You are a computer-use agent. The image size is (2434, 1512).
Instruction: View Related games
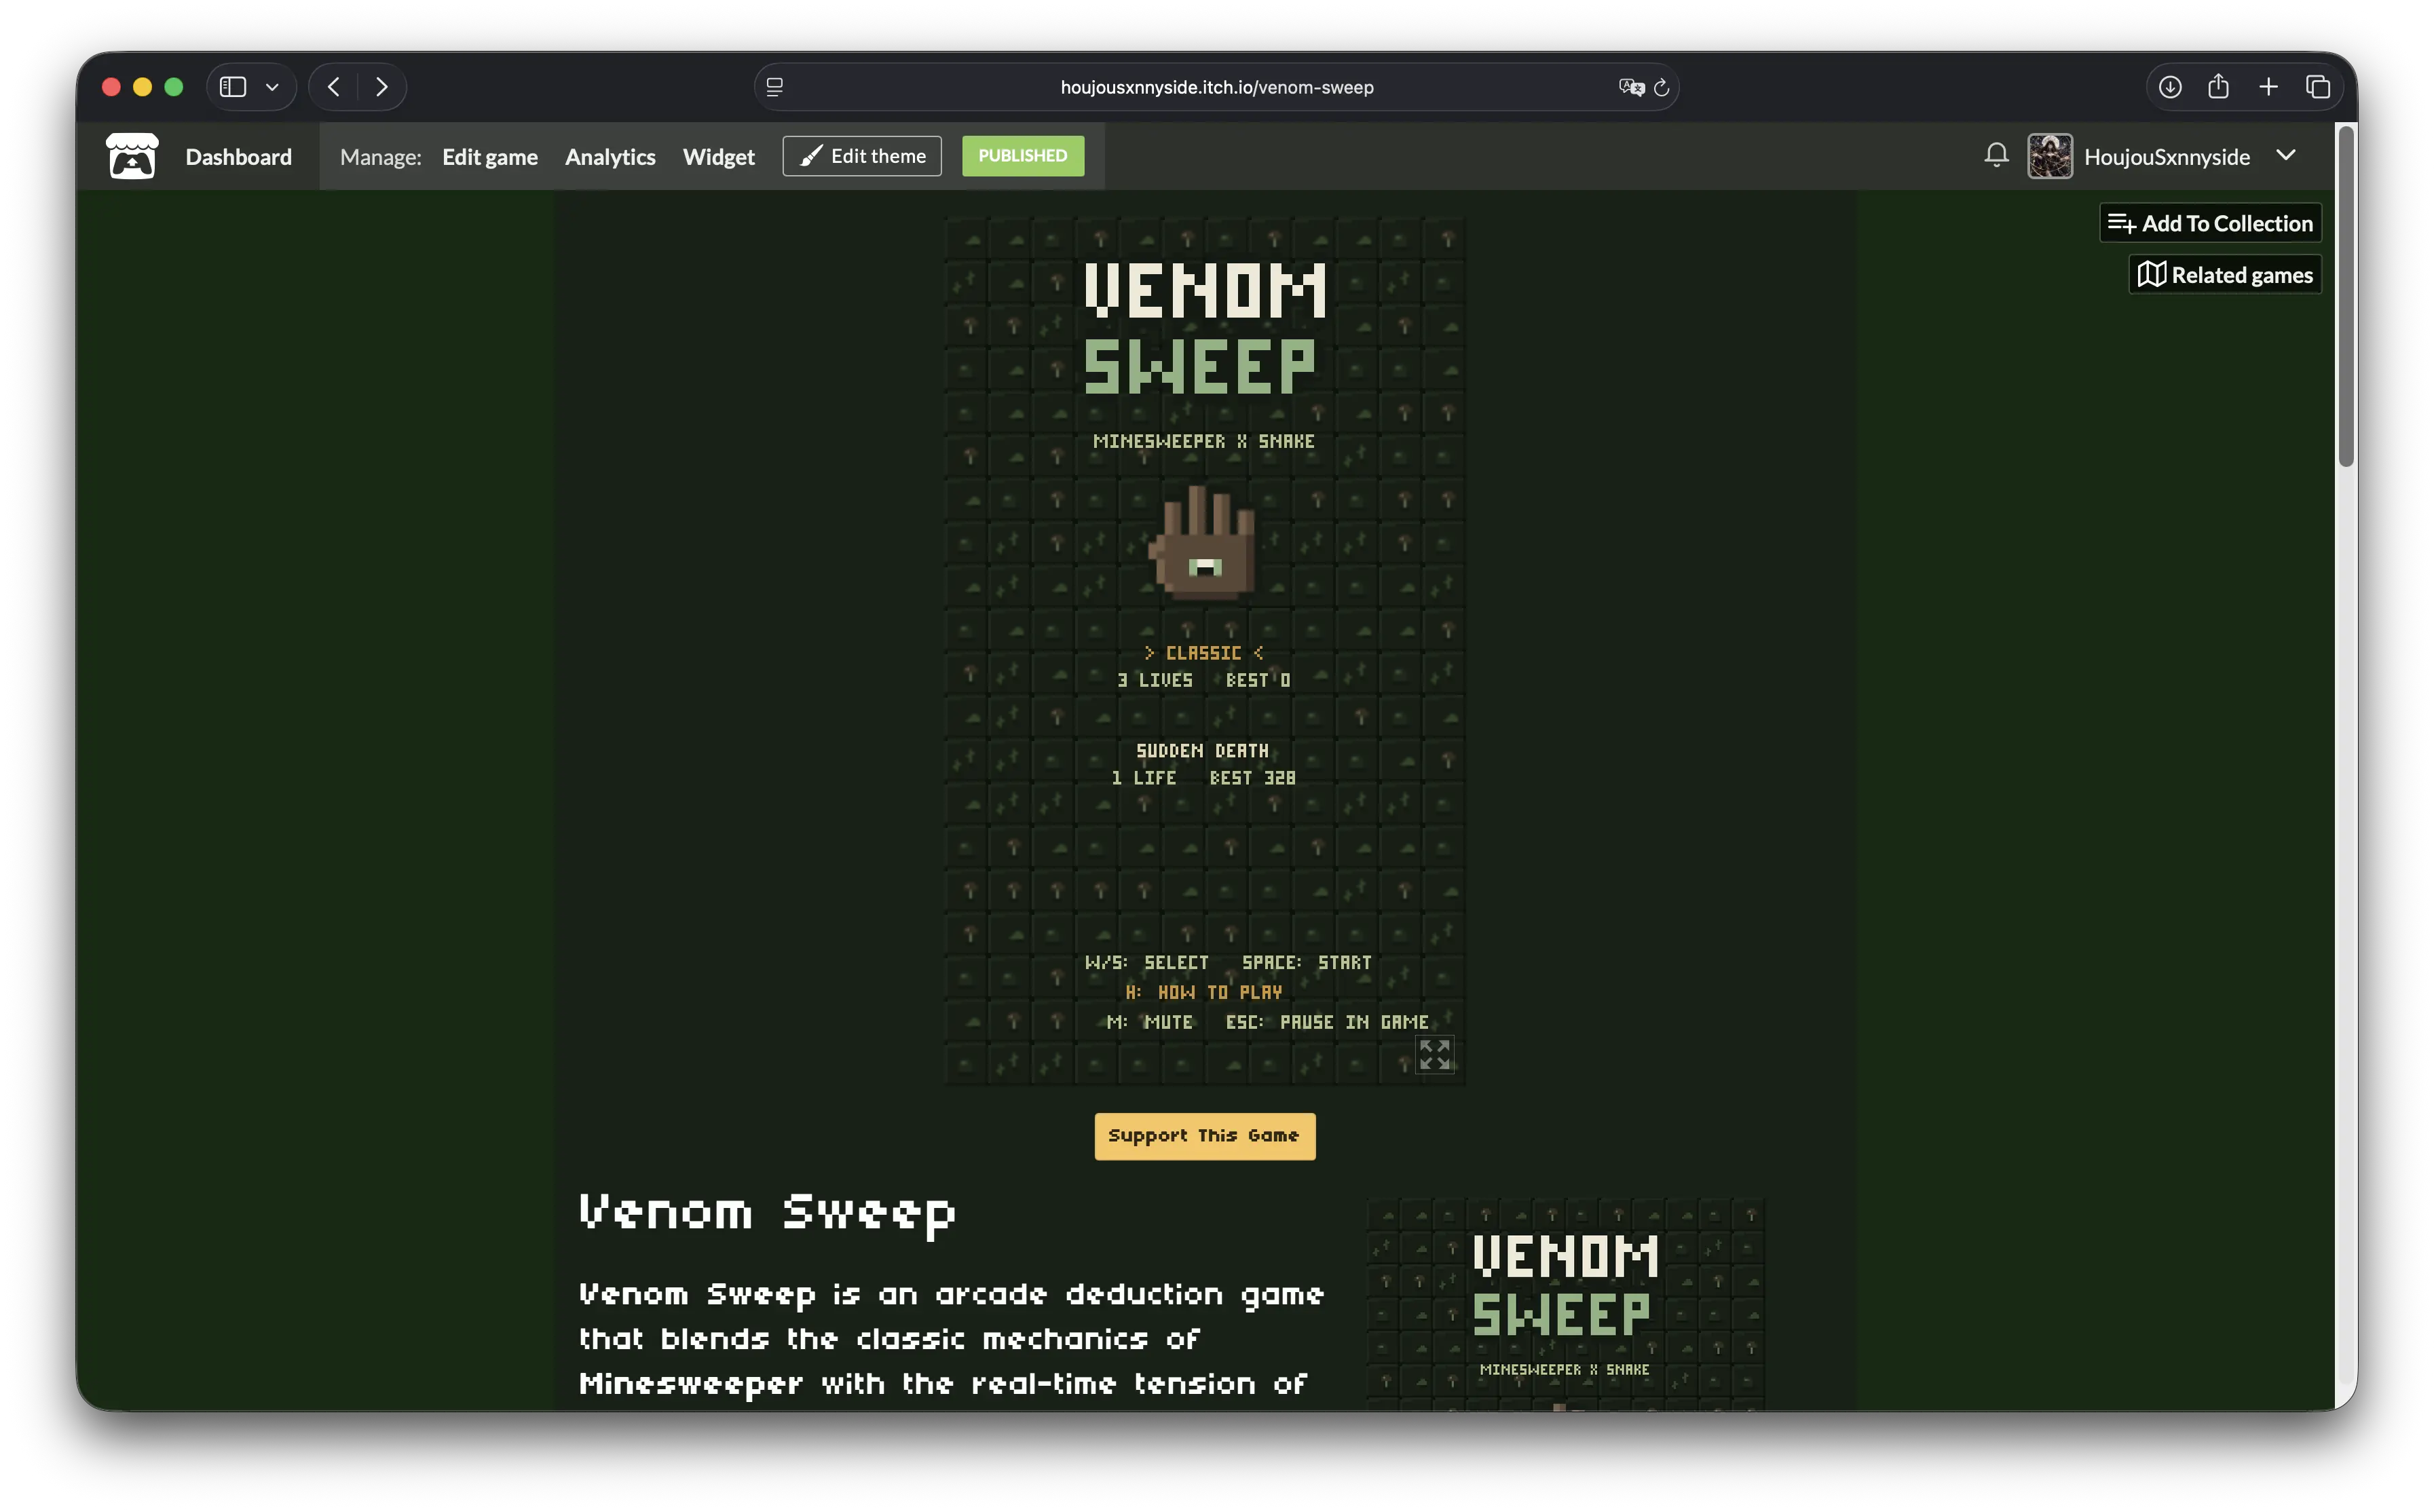tap(2225, 274)
